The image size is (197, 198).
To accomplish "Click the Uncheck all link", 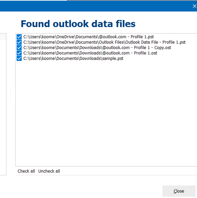I will pos(49,171).
